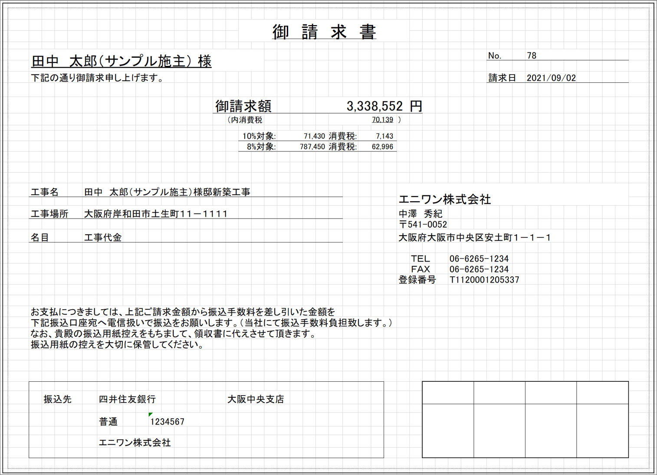Select the invoice title 御請求書
The height and width of the screenshot is (475, 657).
coord(325,31)
